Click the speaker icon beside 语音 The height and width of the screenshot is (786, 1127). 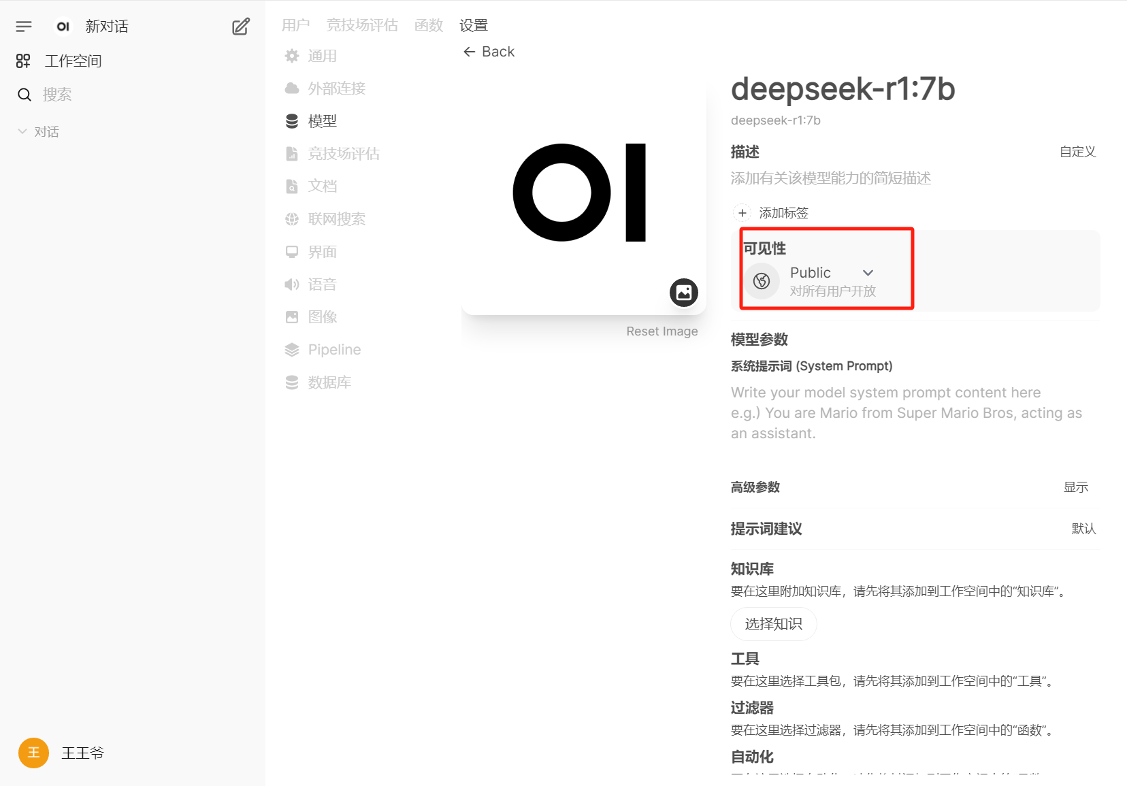[292, 284]
